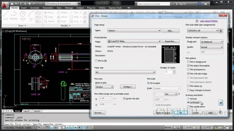The height and width of the screenshot is (131, 234).
Task: Switch to the Annotate ribbon tab
Action: pos(35,8)
